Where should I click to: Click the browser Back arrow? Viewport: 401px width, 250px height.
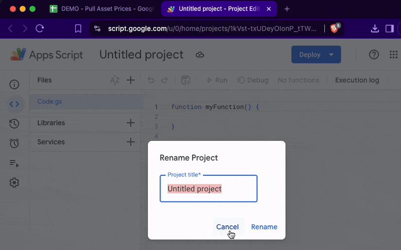coord(11,29)
